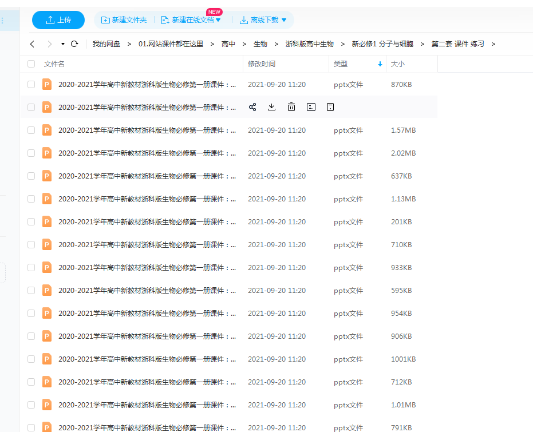This screenshot has width=533, height=432.
Task: Click the pptx icon of the 906KB file
Action: tap(47, 336)
